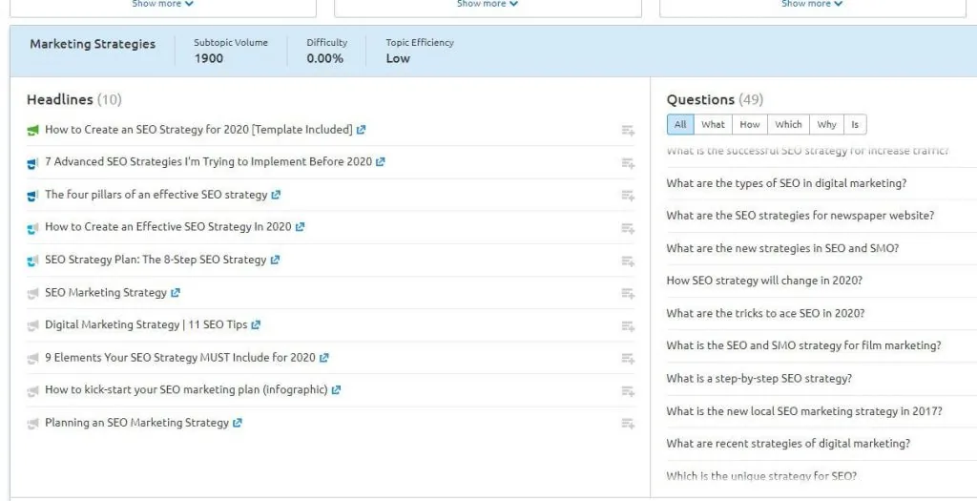Select question 'What is a step-by-step SEO strategy?'
The width and height of the screenshot is (977, 501).
pyautogui.click(x=759, y=378)
